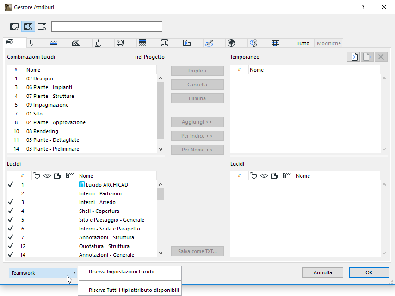Open the grid table attribute tab icon
This screenshot has height=296, width=395.
276,43
